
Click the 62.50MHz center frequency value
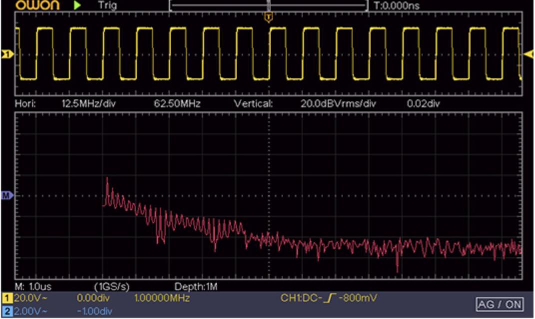pyautogui.click(x=177, y=104)
